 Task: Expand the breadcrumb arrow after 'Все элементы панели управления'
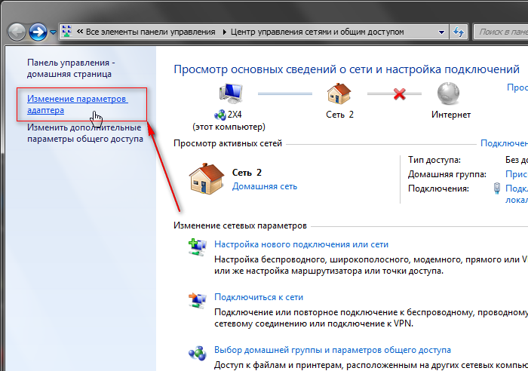click(x=224, y=32)
